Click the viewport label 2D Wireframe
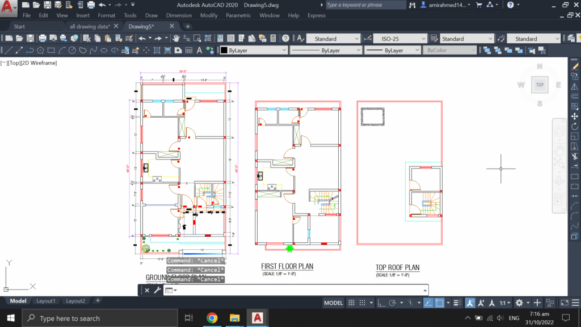 coord(39,63)
